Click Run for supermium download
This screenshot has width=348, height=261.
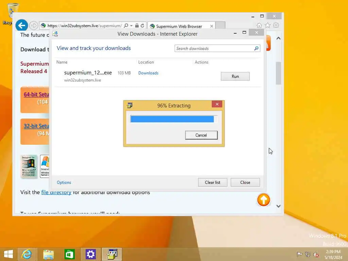click(x=235, y=76)
